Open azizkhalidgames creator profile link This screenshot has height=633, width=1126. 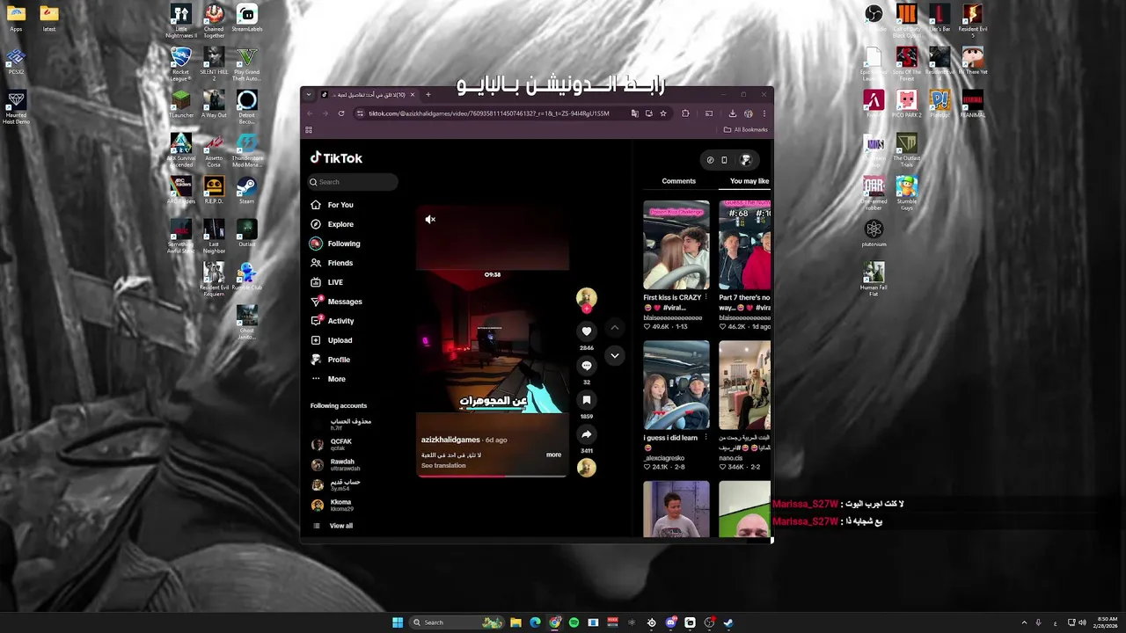coord(450,440)
